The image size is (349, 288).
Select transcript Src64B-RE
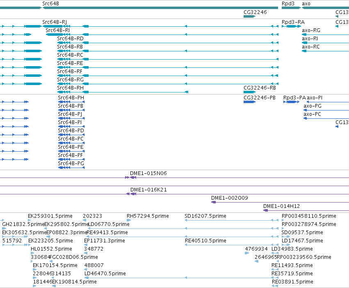click(70, 63)
